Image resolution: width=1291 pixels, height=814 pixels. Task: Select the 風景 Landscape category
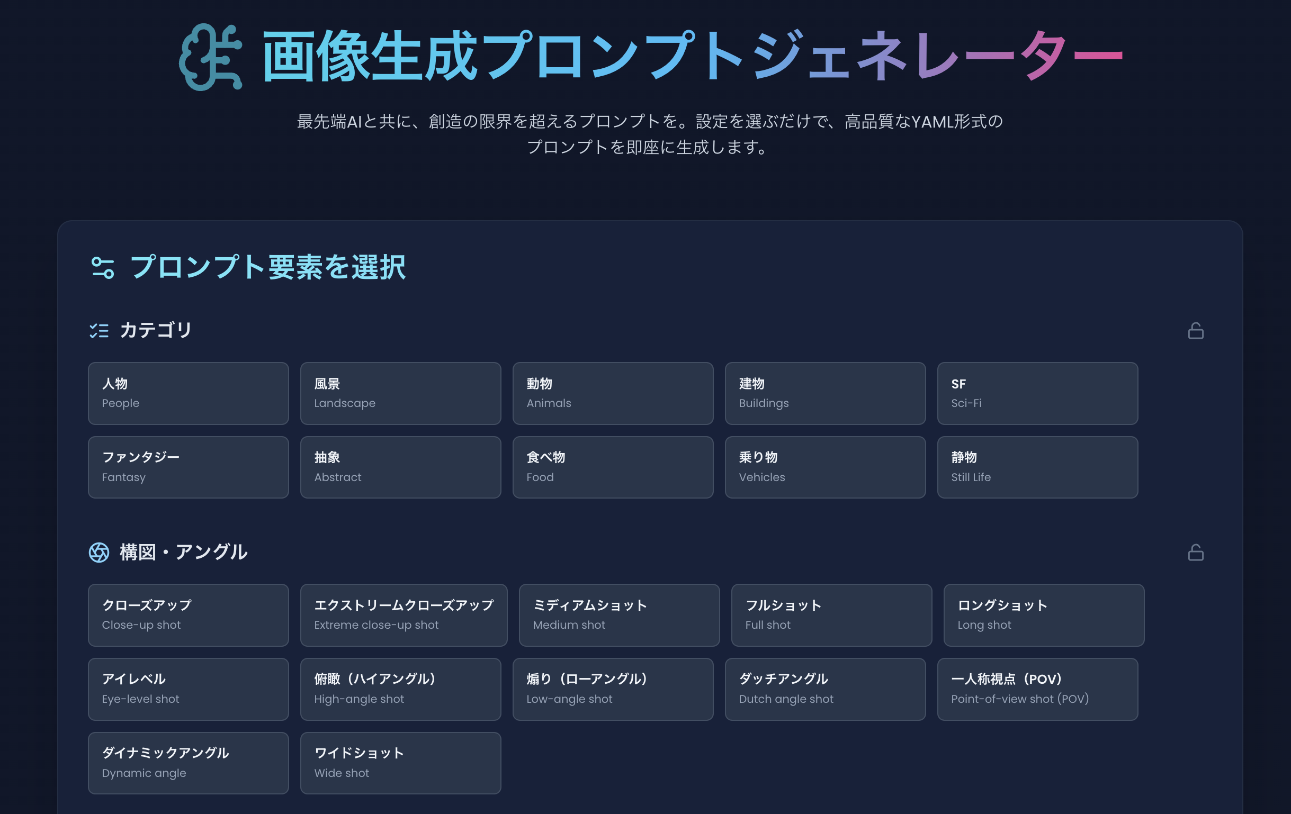coord(400,393)
